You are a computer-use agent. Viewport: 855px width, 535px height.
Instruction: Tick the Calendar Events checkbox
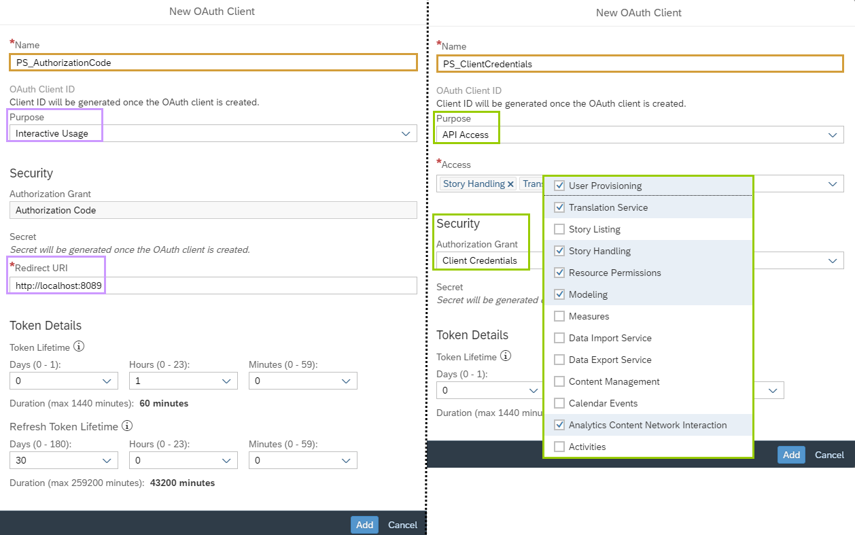[x=559, y=403]
